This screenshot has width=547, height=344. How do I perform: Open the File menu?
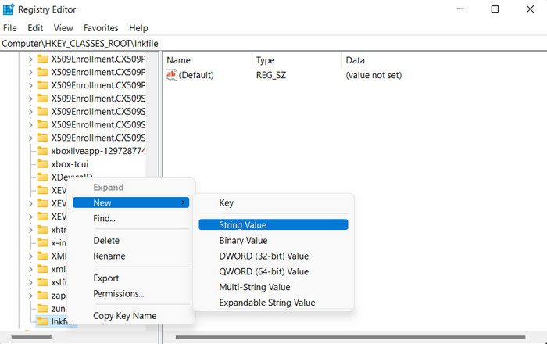pos(9,28)
